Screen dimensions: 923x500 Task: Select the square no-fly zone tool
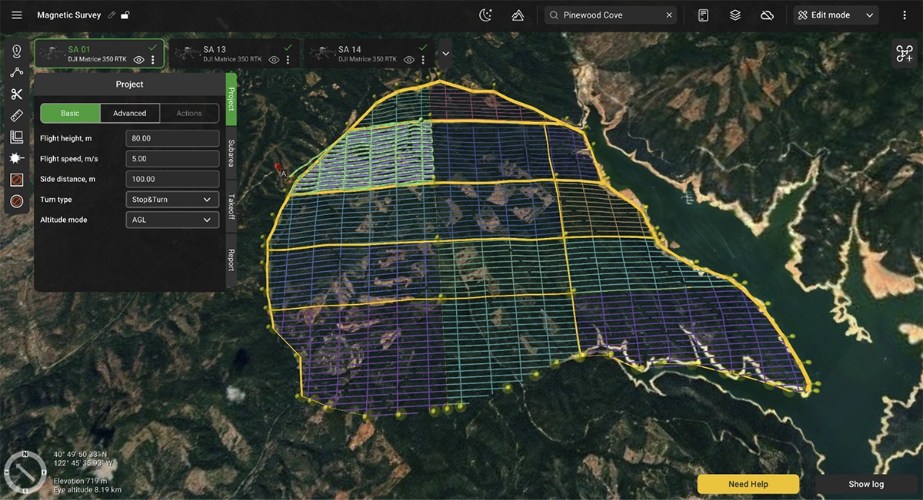point(16,180)
